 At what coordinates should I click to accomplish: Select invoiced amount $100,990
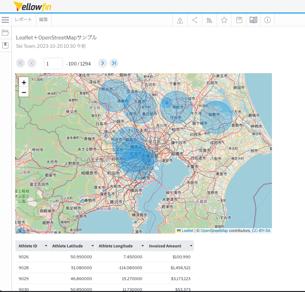point(181,257)
